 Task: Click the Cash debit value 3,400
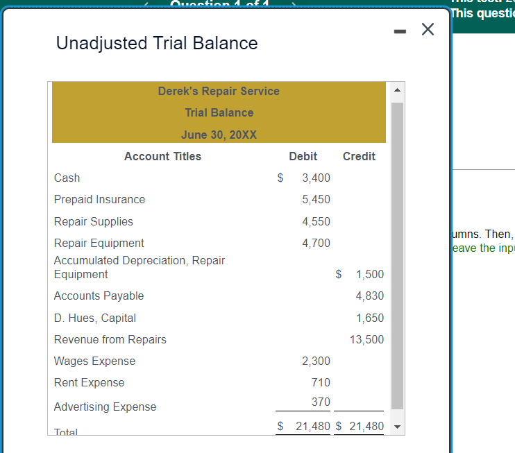coord(316,178)
